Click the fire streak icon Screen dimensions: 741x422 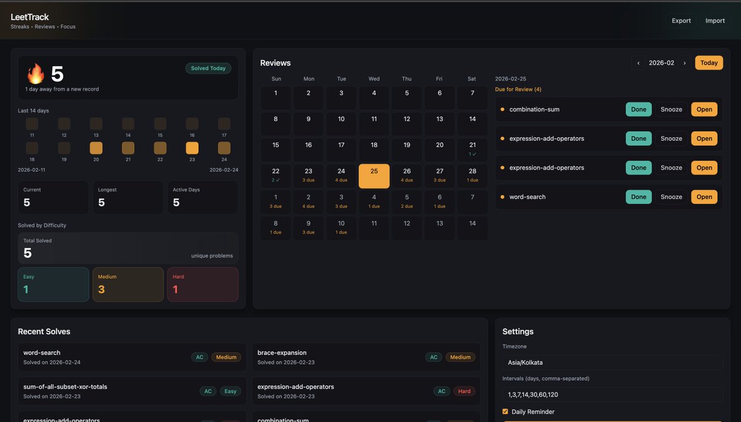point(35,74)
